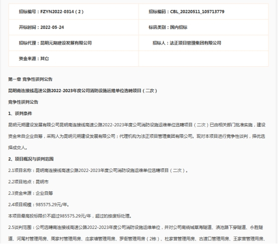
Task: Click the 2.4项目规模 985575.29元/年 line
Action: (39, 205)
